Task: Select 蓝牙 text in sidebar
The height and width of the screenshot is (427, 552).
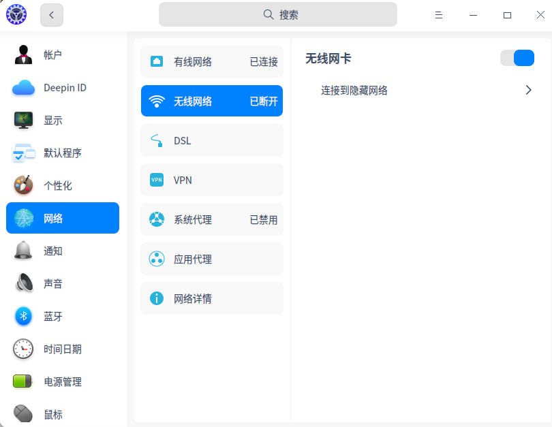Action: [52, 317]
